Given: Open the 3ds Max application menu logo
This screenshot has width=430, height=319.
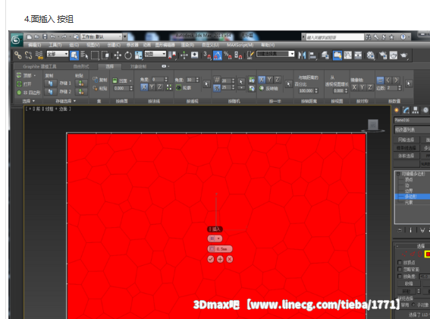Looking at the screenshot, I should [17, 40].
